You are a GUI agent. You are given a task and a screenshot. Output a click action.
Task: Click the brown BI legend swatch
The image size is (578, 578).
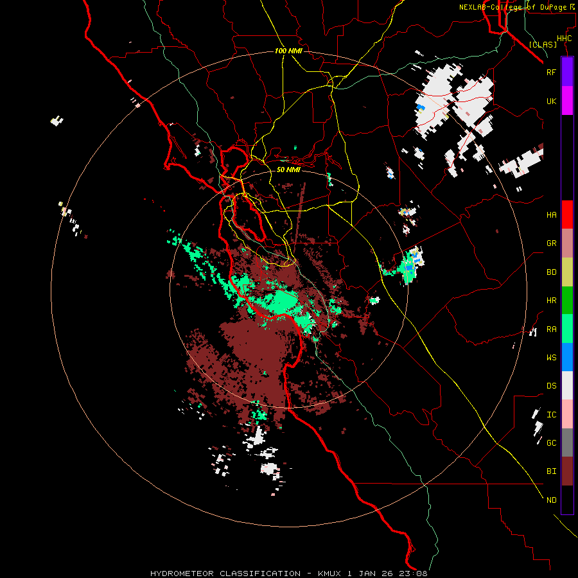click(x=567, y=471)
